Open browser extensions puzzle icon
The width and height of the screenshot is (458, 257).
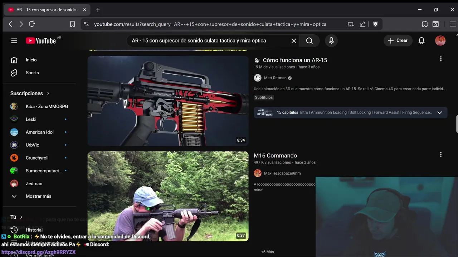(425, 24)
